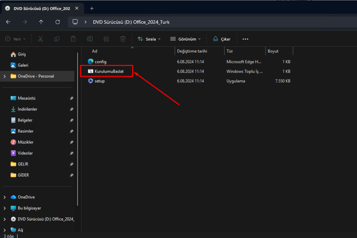Click the Cut scissors icon in toolbar
The image size is (357, 238).
(x=40, y=39)
